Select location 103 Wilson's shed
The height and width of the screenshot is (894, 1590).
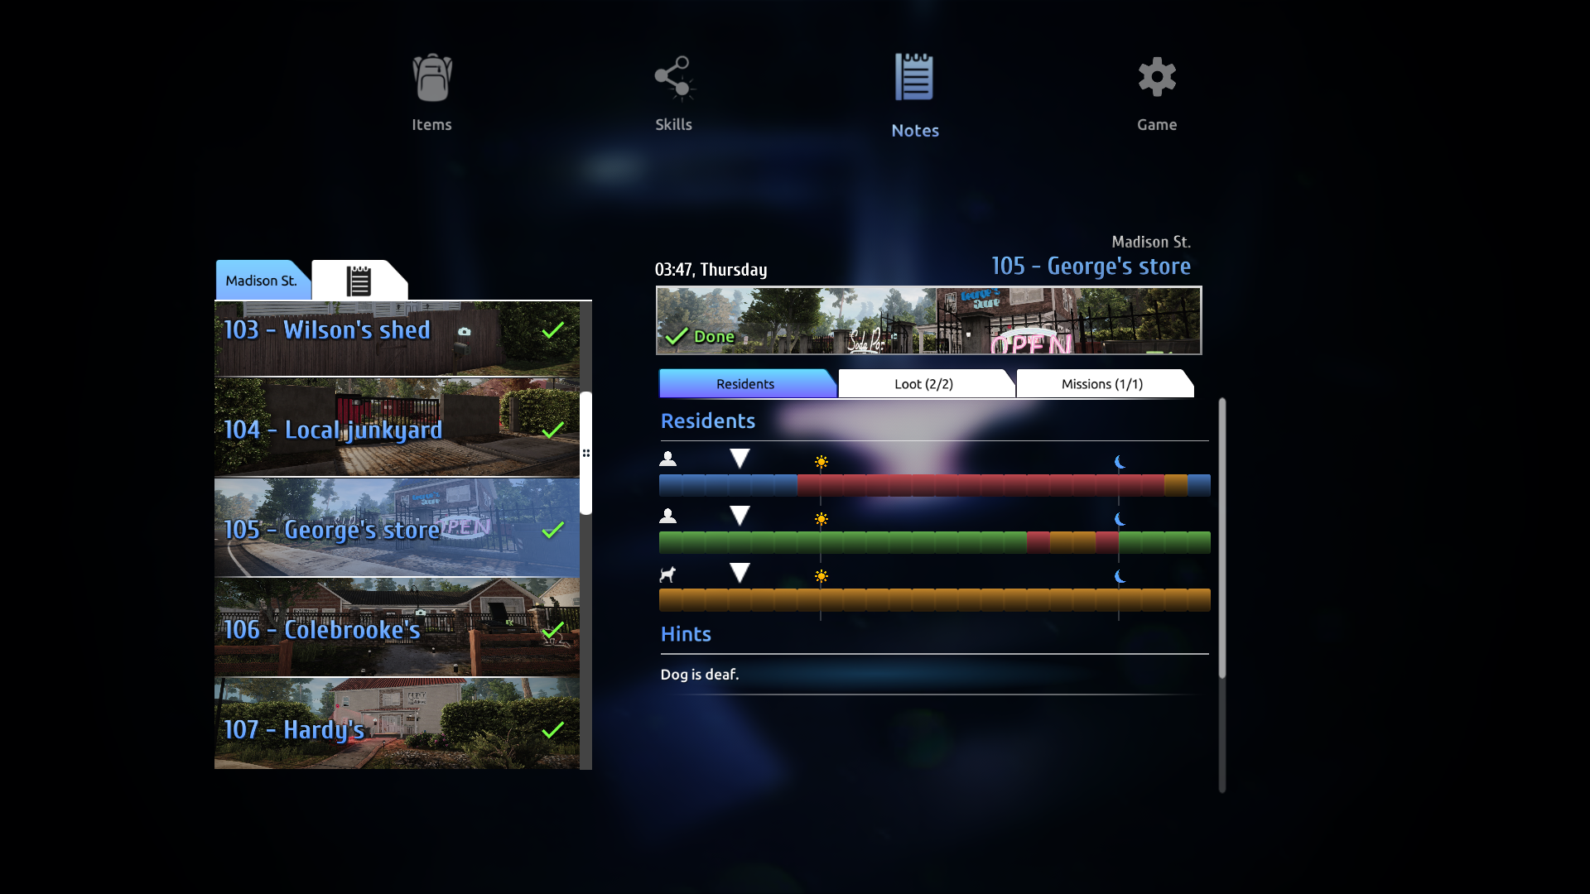click(397, 331)
